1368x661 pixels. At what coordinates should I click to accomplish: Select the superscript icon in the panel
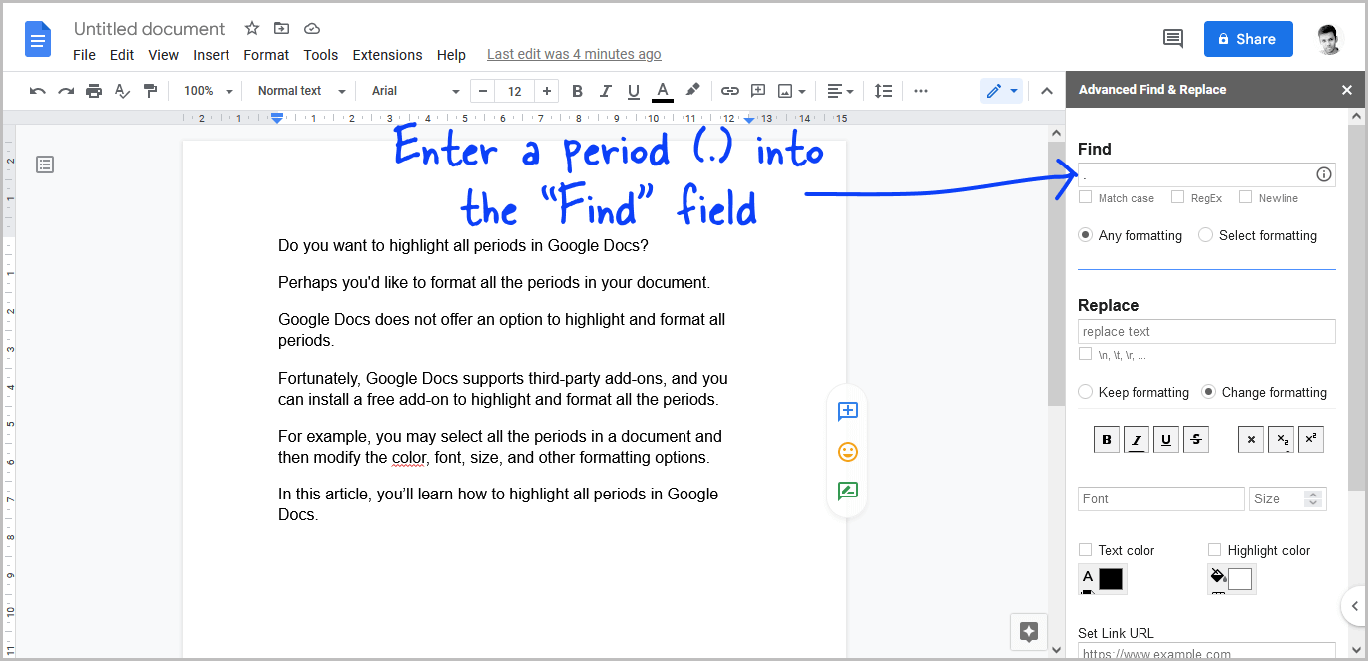[x=1311, y=439]
